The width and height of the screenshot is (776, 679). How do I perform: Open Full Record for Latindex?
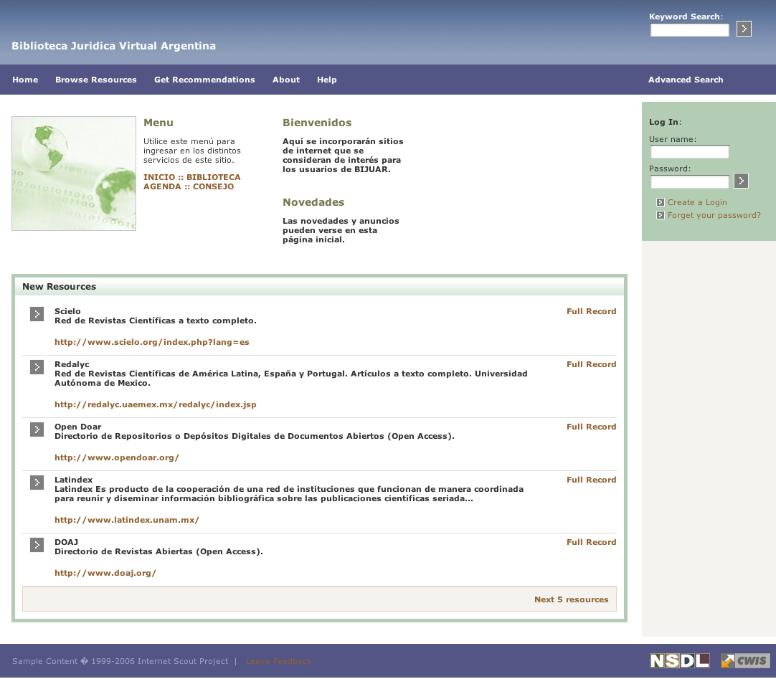(x=591, y=480)
